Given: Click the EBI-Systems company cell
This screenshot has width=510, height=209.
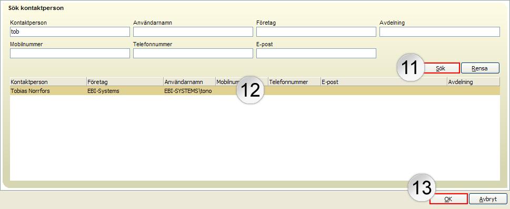Looking at the screenshot, I should point(125,91).
